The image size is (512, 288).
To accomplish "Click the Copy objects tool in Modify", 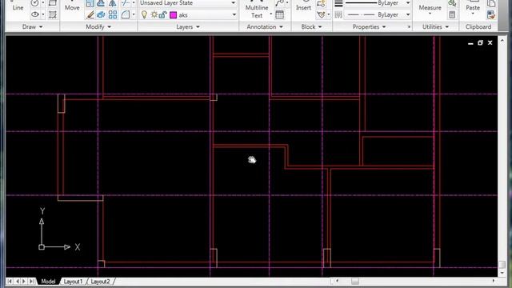I will (x=90, y=3).
